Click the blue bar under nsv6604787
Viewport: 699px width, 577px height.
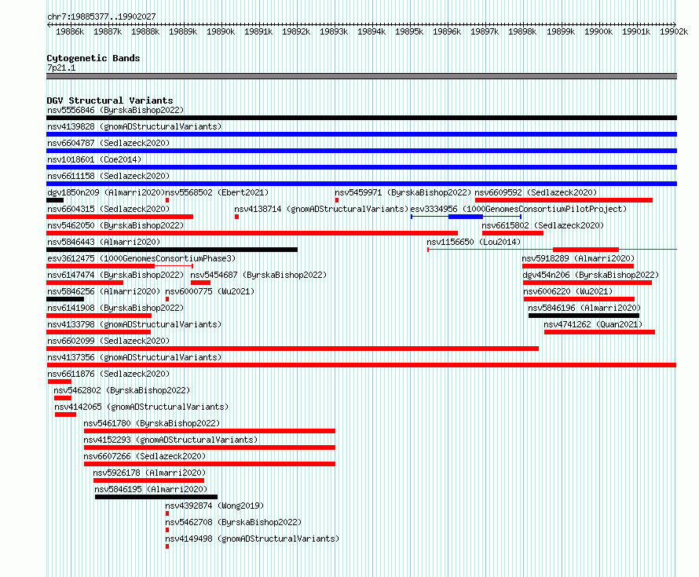361,151
